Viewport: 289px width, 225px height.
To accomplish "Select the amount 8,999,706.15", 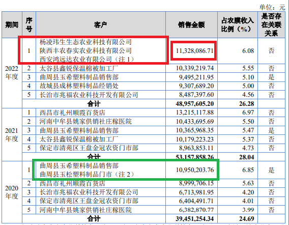I will coord(196,183).
